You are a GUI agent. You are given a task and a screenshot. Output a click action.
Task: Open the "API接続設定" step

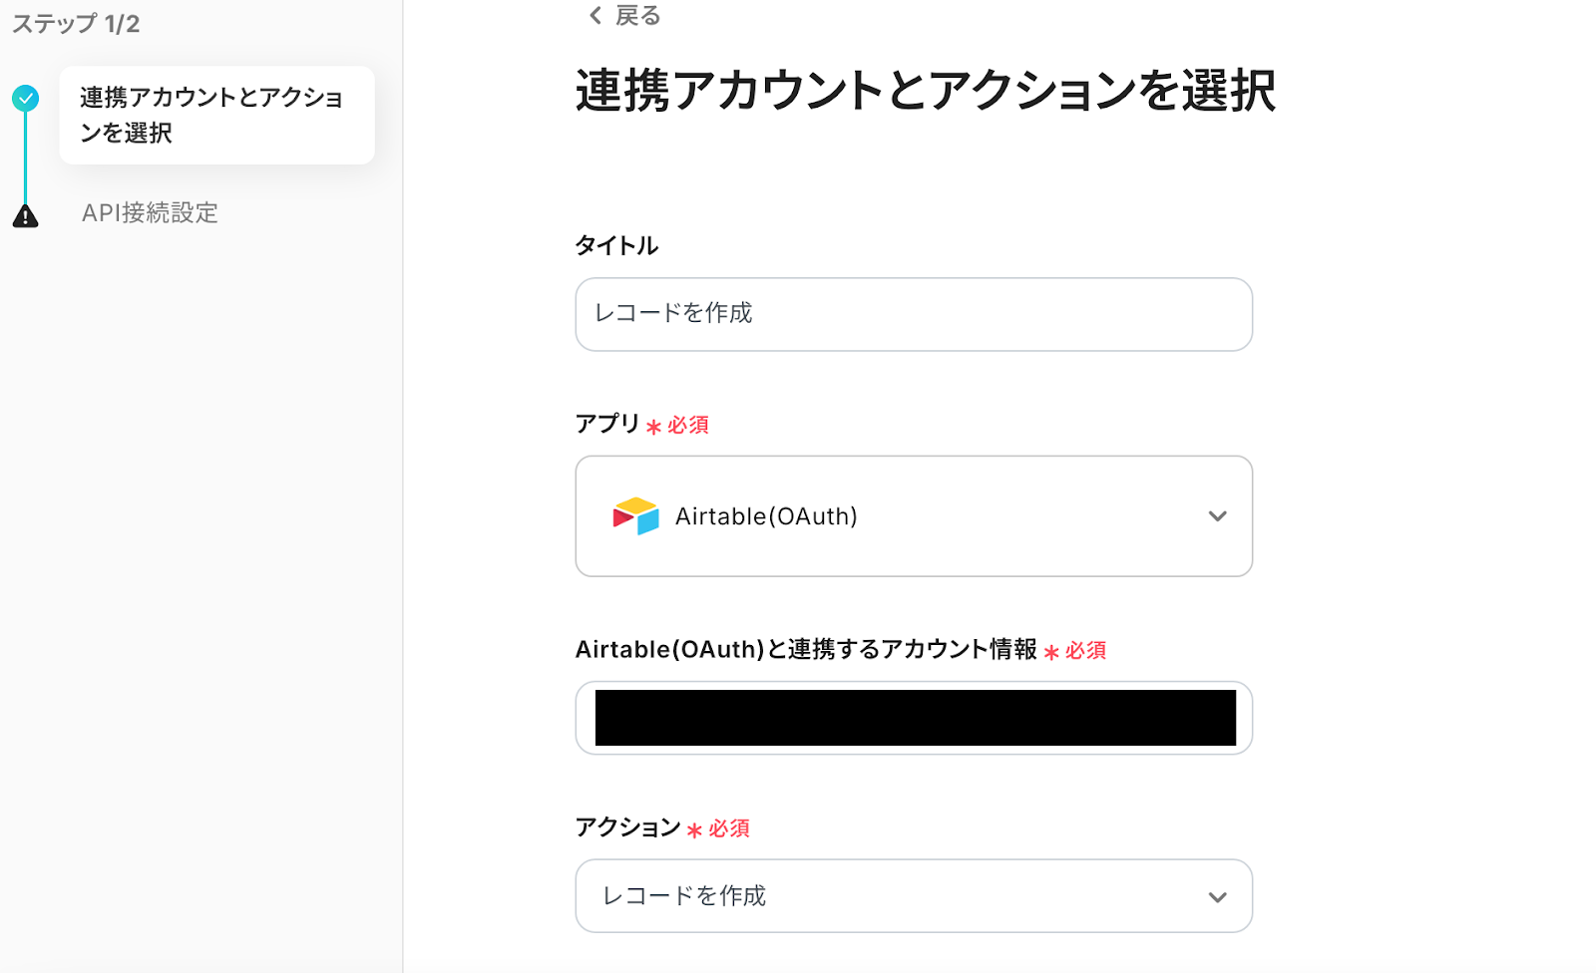point(150,212)
